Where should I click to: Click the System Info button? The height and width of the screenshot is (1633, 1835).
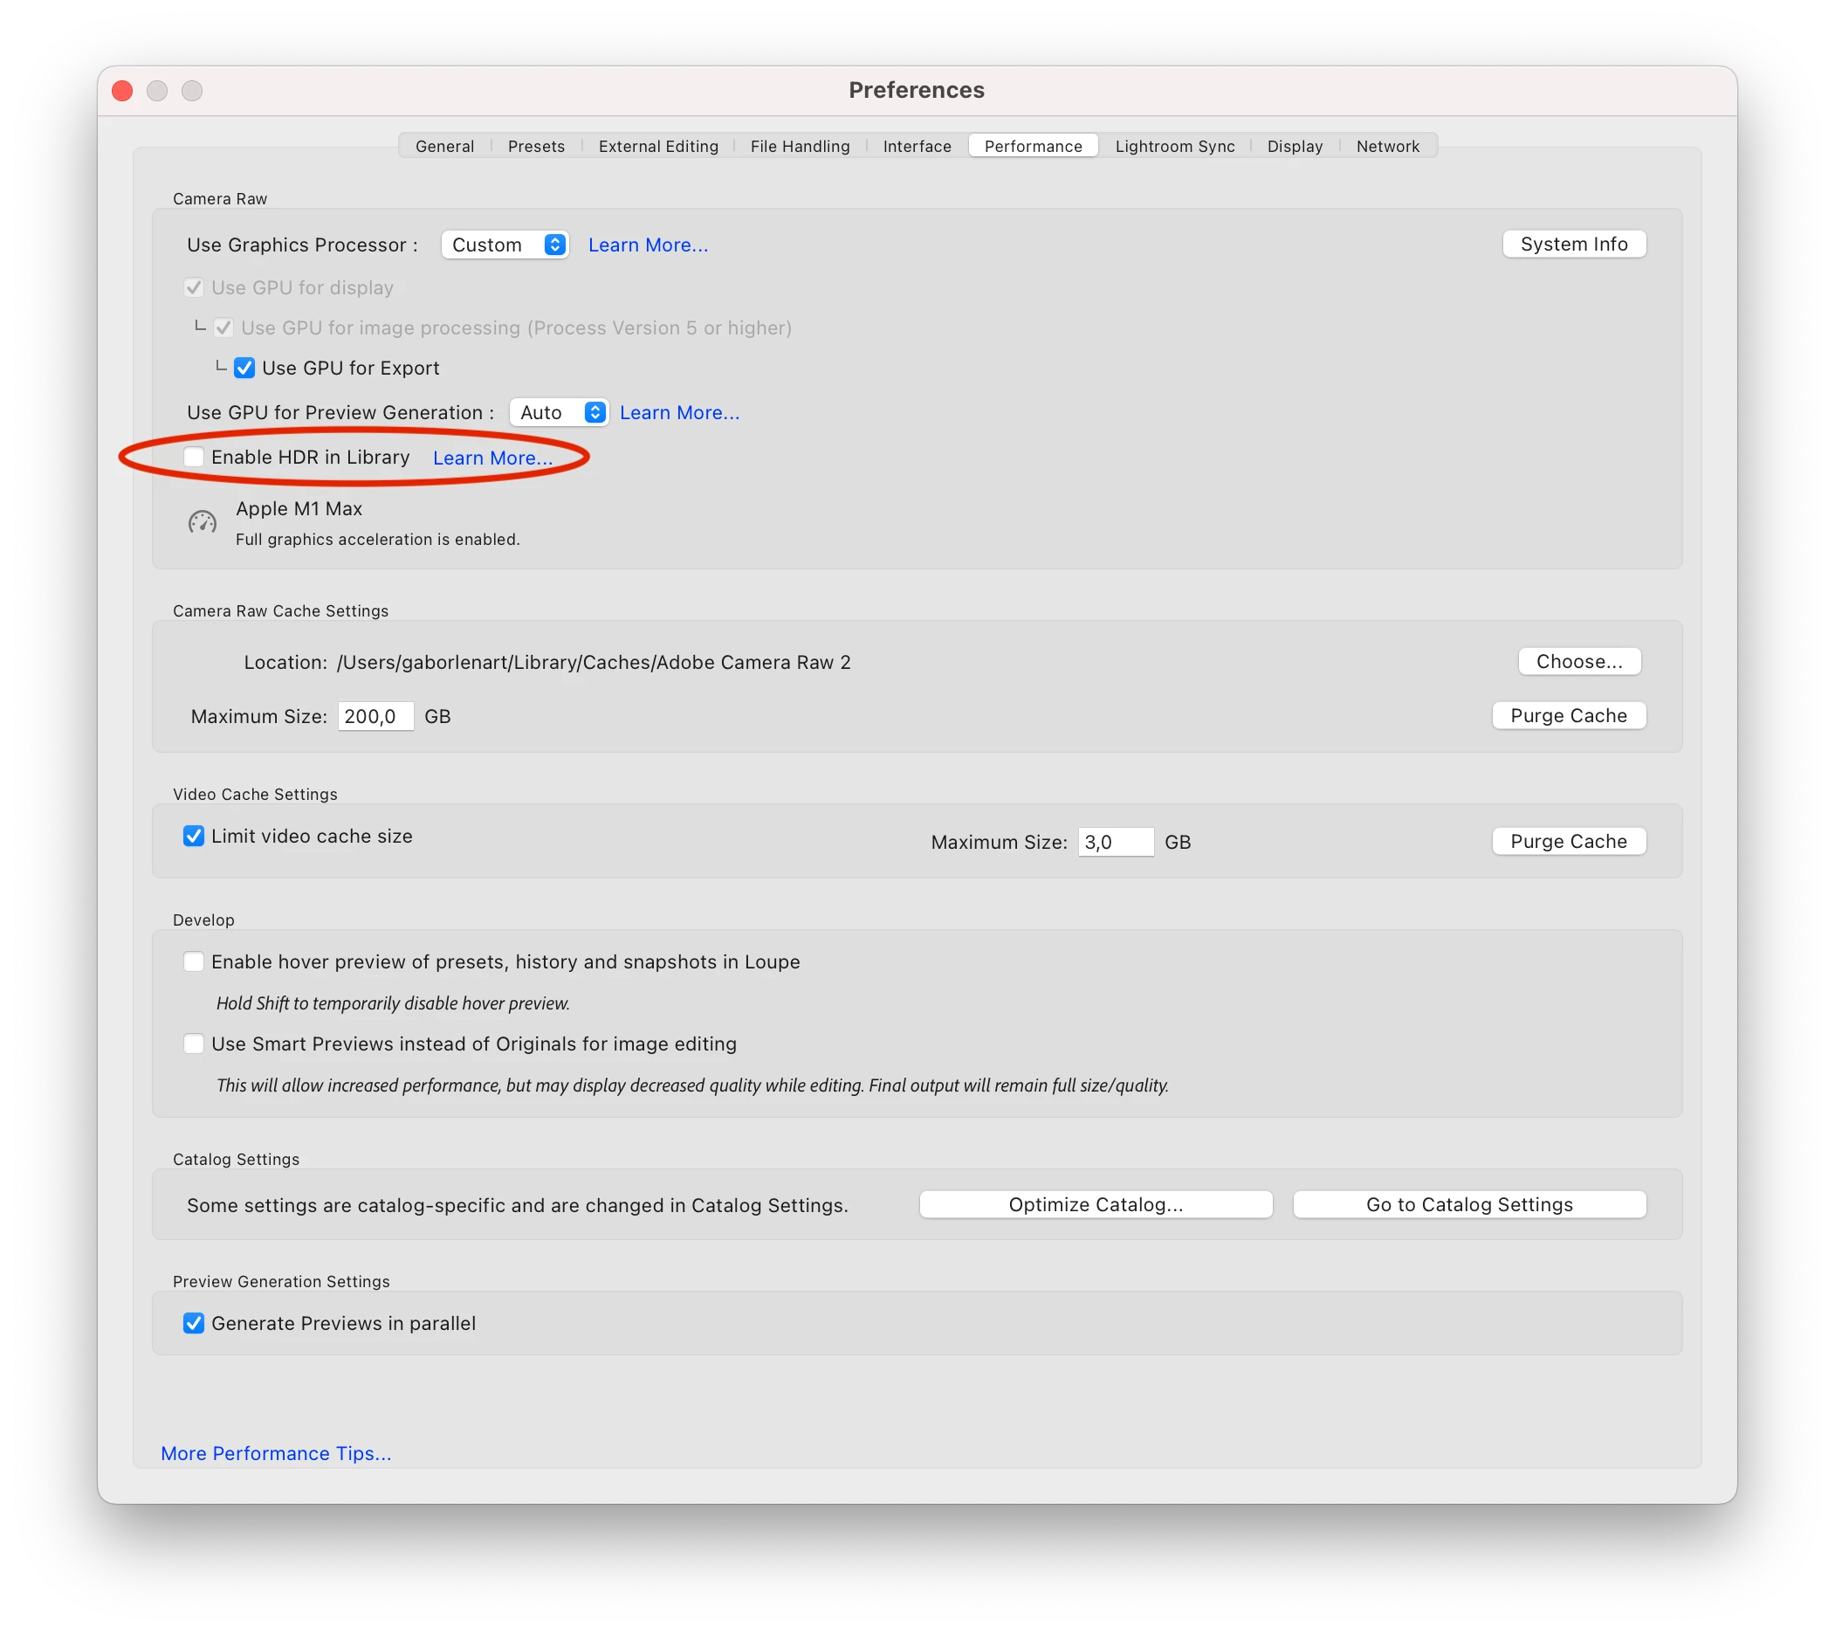(1573, 245)
